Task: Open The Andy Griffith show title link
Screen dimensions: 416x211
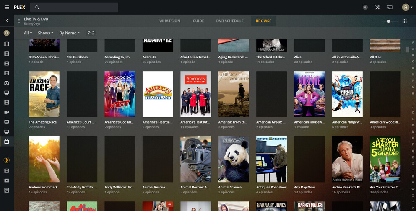Action: tap(81, 187)
